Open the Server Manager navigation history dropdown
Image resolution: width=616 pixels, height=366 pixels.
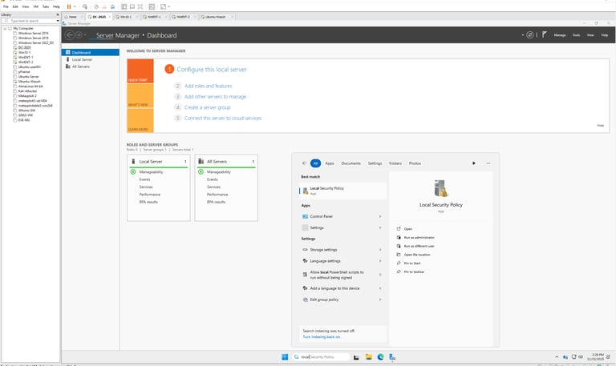pyautogui.click(x=85, y=35)
